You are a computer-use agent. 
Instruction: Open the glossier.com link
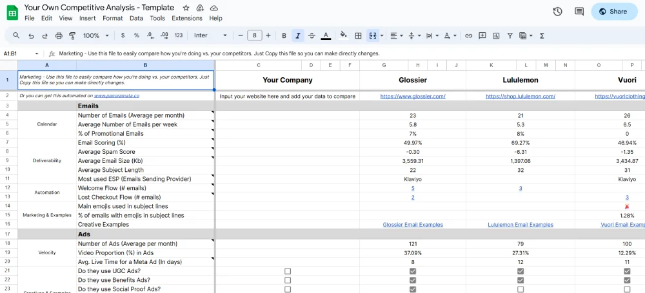click(x=413, y=96)
